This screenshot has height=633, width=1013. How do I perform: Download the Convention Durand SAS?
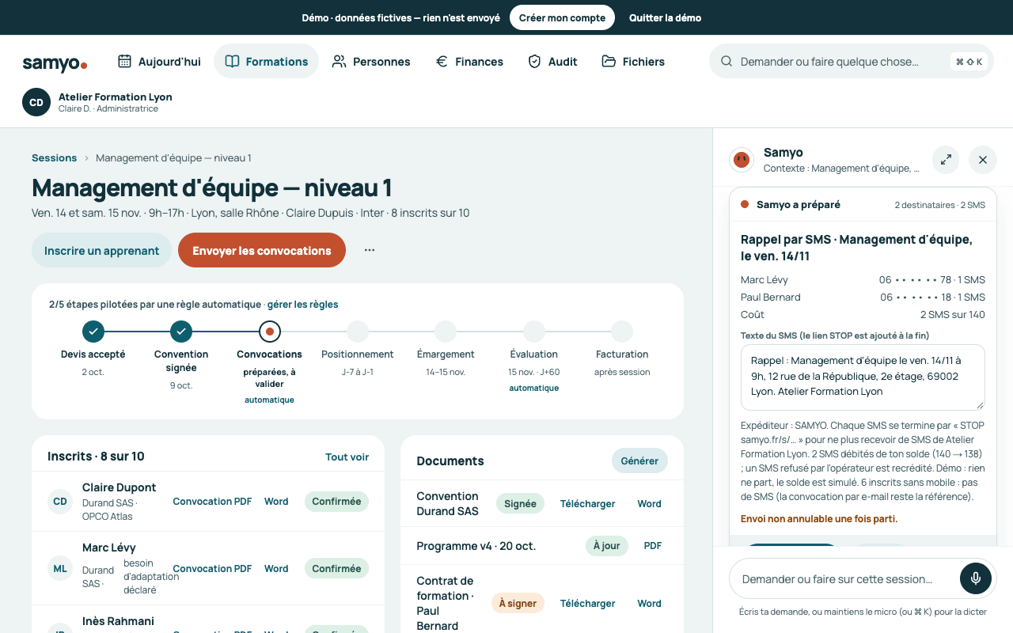pyautogui.click(x=587, y=503)
